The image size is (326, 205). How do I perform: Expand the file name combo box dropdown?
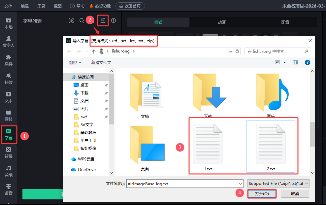pos(240,184)
